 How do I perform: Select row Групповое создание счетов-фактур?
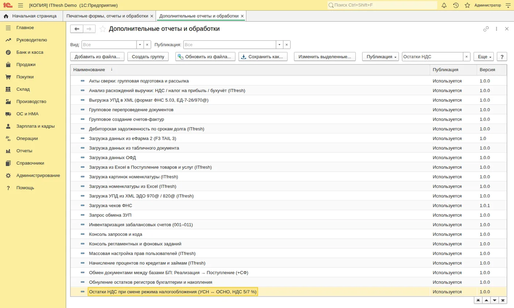pos(288,120)
